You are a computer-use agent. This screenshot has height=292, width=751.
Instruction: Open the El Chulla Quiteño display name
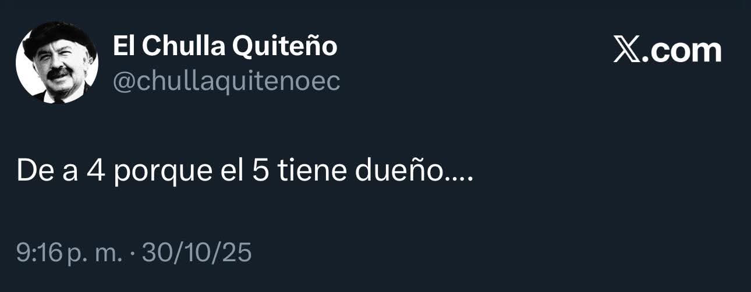[x=225, y=46]
